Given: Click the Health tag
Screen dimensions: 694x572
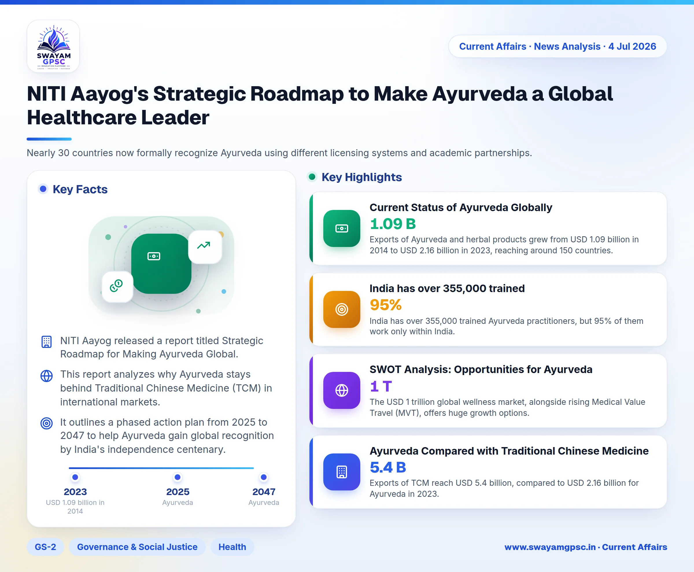Looking at the screenshot, I should click(232, 547).
